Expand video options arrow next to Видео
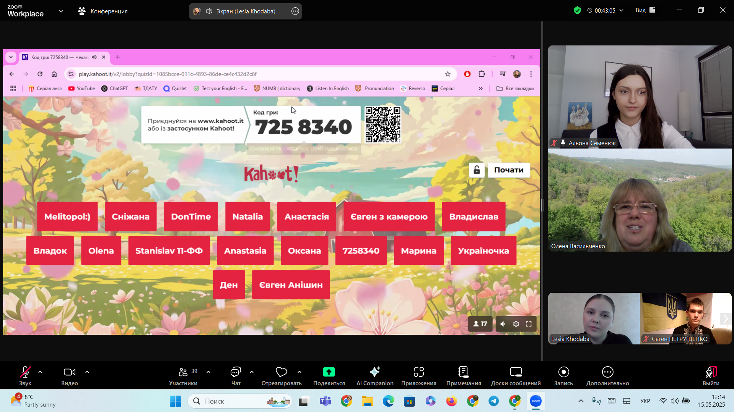This screenshot has width=734, height=412. (87, 372)
